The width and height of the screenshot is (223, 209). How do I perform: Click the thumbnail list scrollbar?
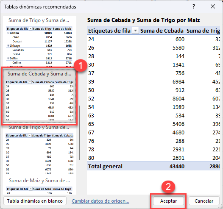coord(80,133)
